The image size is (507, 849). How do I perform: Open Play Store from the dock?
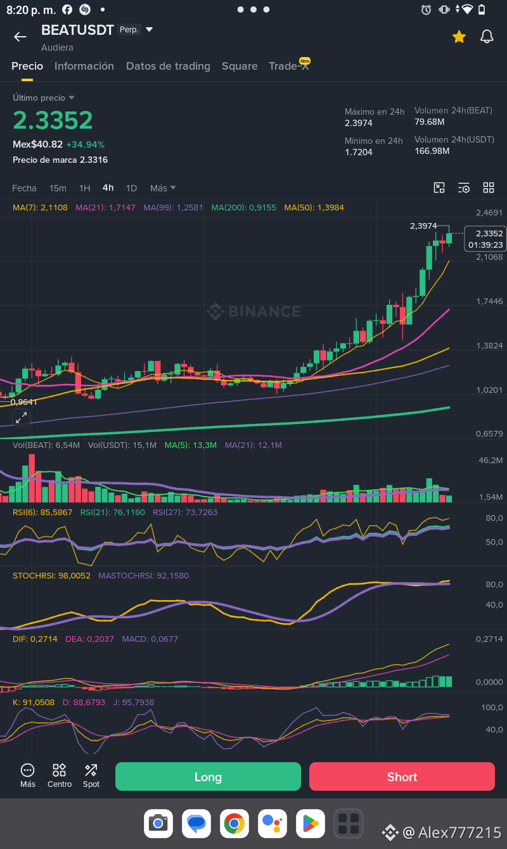pyautogui.click(x=311, y=824)
